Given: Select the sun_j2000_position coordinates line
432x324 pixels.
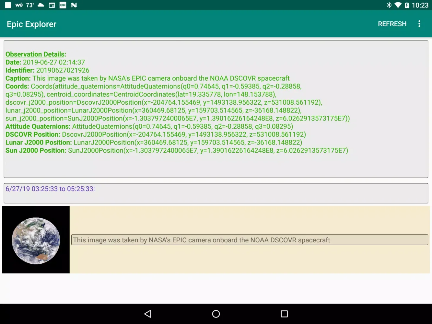Looking at the screenshot, I should pos(178,119).
